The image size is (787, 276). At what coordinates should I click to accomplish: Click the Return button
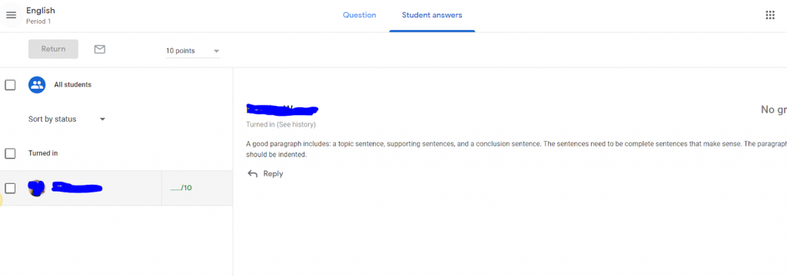click(x=53, y=49)
